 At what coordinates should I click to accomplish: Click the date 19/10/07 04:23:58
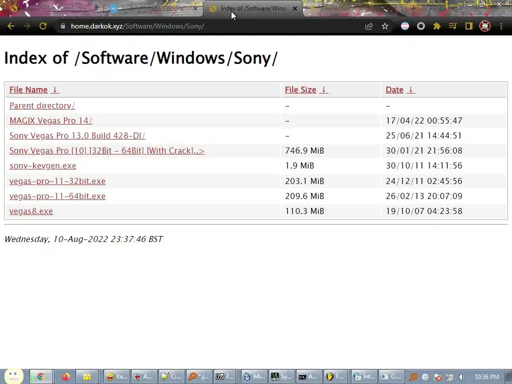(424, 211)
